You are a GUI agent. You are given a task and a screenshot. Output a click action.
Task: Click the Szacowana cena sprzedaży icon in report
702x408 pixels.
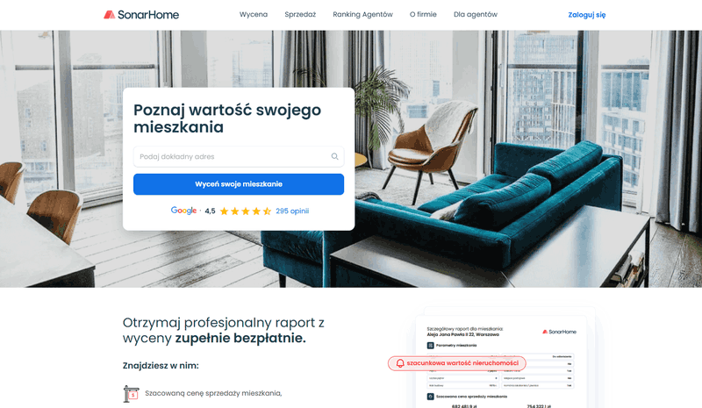[x=430, y=397]
